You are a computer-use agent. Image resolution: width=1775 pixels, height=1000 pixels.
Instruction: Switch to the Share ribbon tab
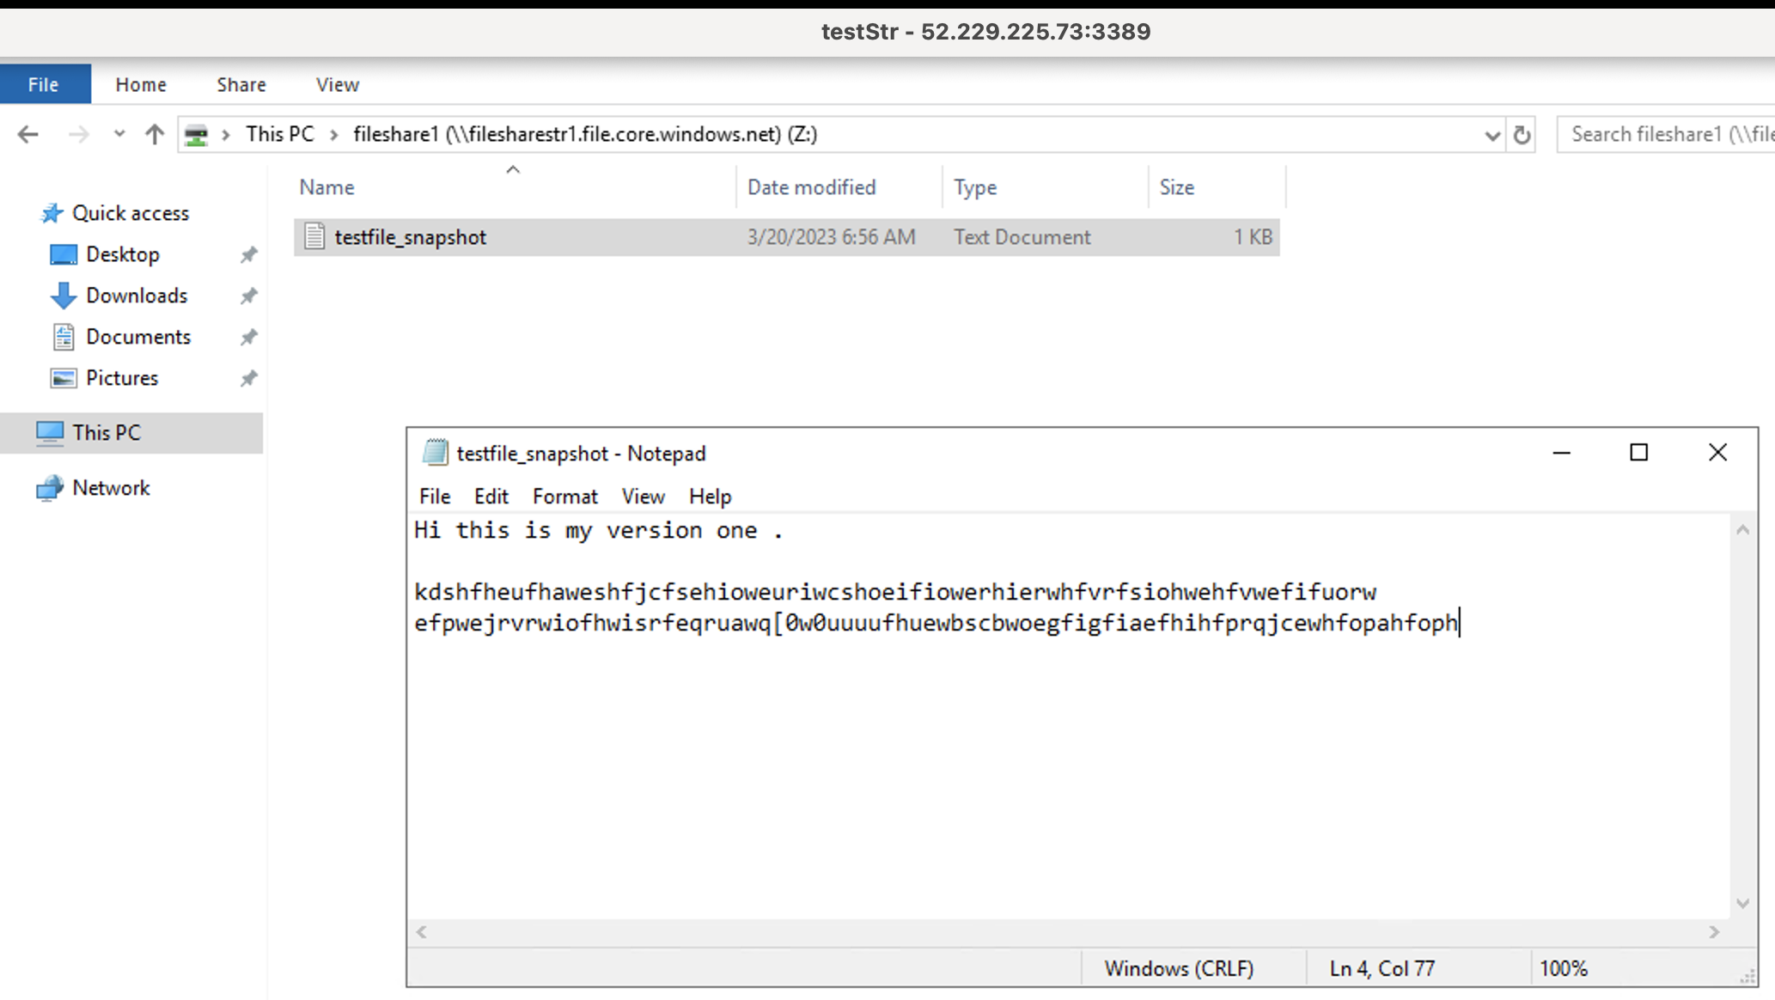pyautogui.click(x=241, y=83)
